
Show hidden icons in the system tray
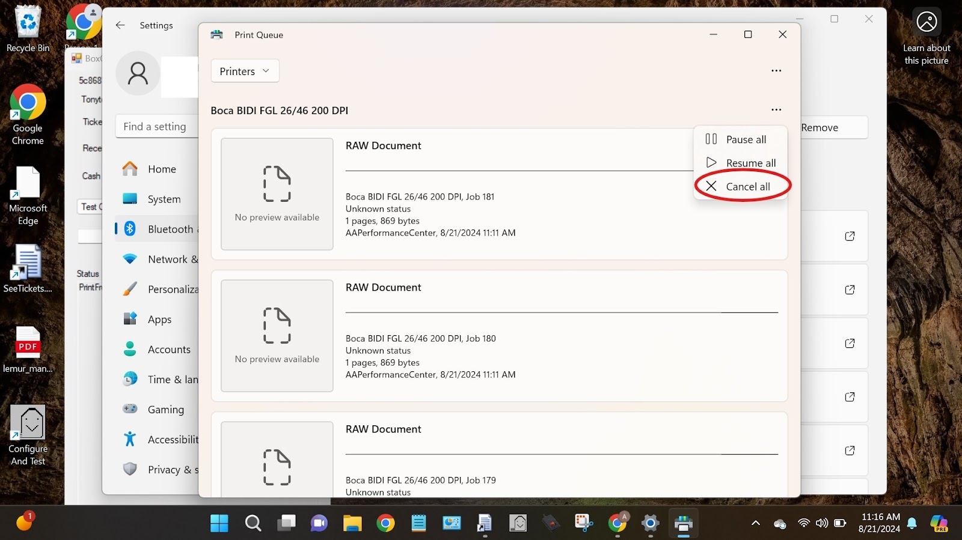coord(756,523)
